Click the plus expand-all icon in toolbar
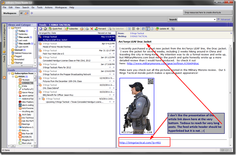This screenshot has height=155, width=236. 138,29
